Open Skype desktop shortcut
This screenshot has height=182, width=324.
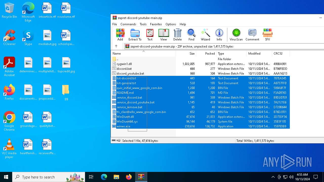(28, 38)
